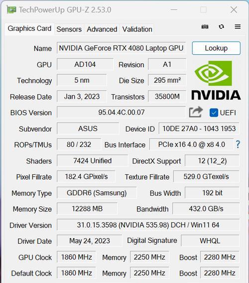Close the GPU-Z window

234,10
